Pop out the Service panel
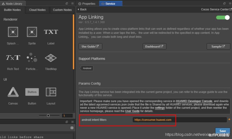Viewport: 232px width, 139px height. pos(224,3)
